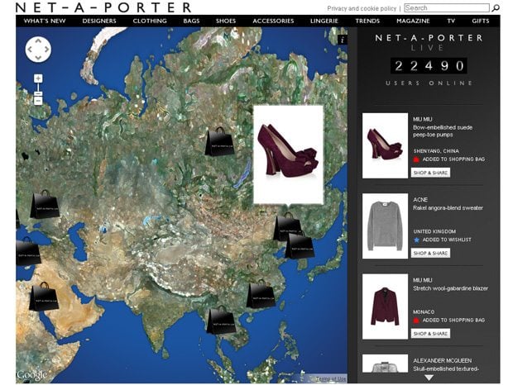Open the Privacy and cookie policy link
This screenshot has height=385, width=513.
coord(362,8)
